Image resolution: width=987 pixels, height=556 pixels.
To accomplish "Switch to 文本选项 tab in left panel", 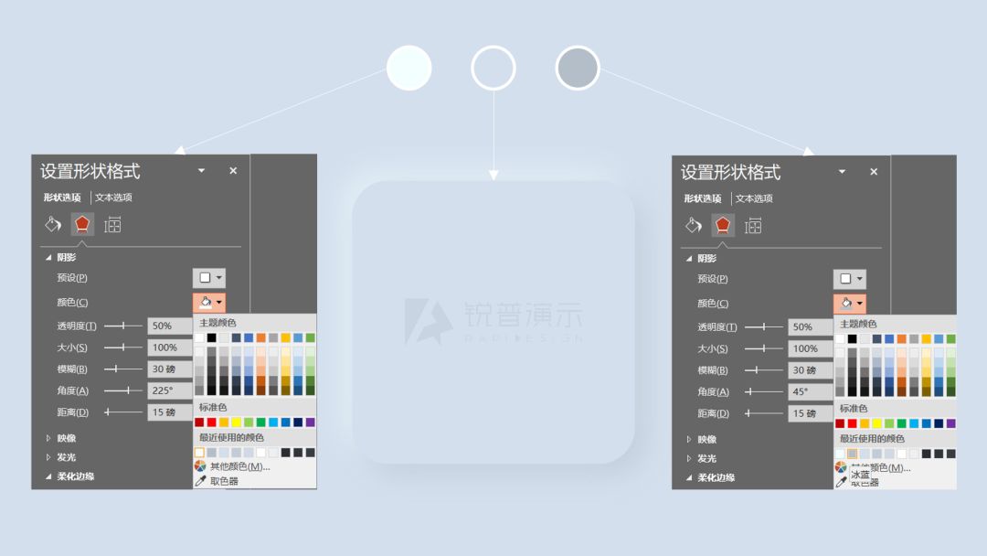I will coord(114,198).
